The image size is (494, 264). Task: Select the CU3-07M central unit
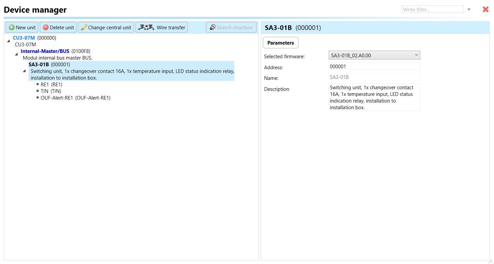(x=24, y=38)
